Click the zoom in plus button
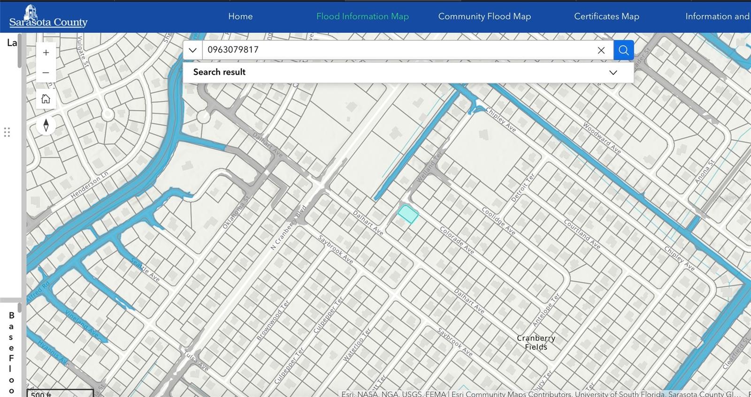Image resolution: width=751 pixels, height=397 pixels. coord(46,52)
